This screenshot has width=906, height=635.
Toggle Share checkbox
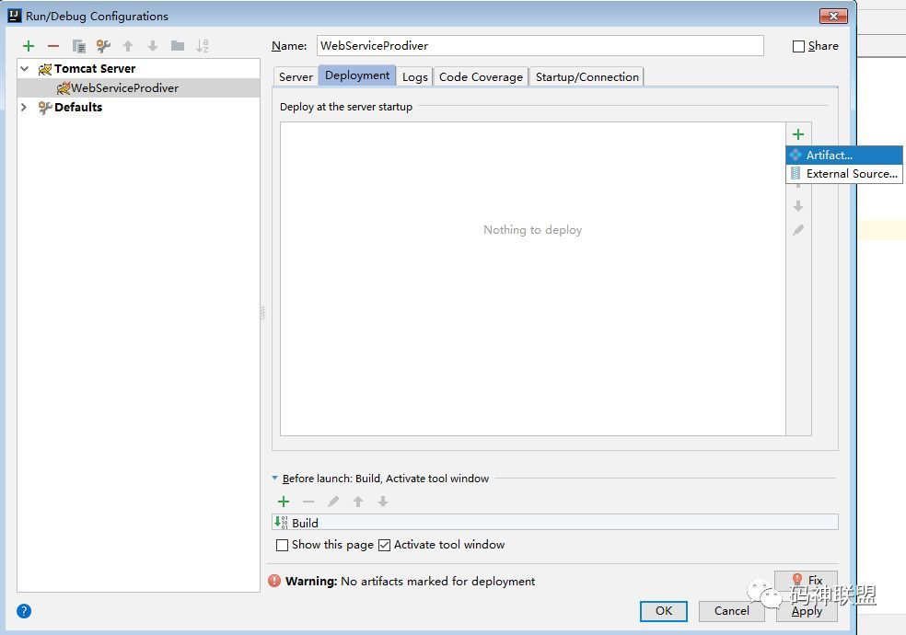pyautogui.click(x=798, y=46)
